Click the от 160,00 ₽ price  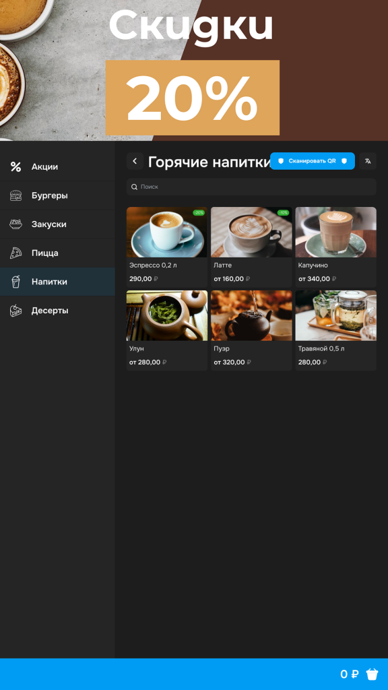(232, 278)
